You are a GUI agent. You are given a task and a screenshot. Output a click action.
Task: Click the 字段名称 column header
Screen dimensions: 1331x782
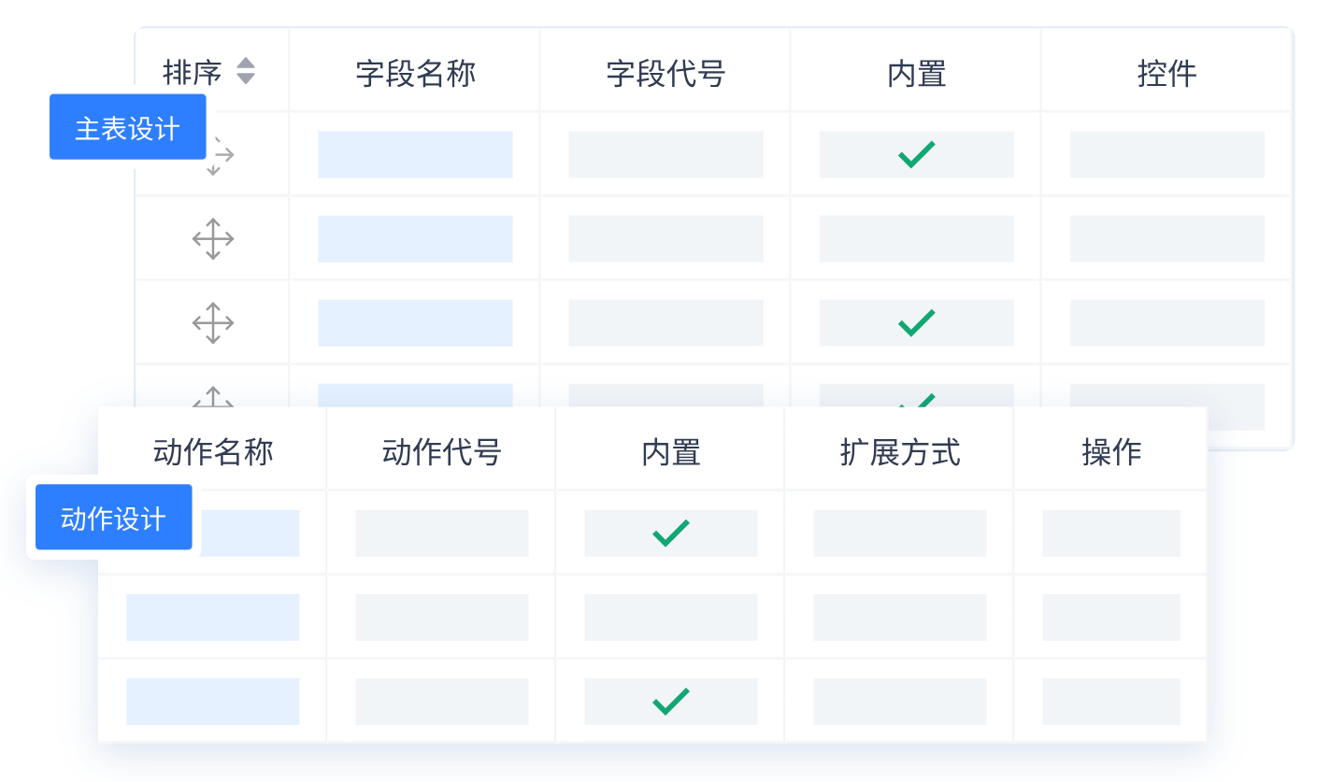point(415,74)
